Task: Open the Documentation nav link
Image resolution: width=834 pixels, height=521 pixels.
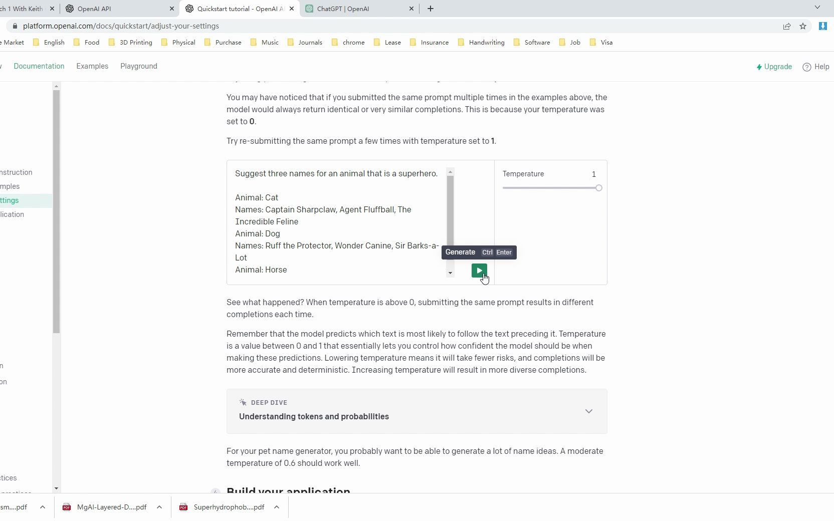Action: pyautogui.click(x=39, y=66)
